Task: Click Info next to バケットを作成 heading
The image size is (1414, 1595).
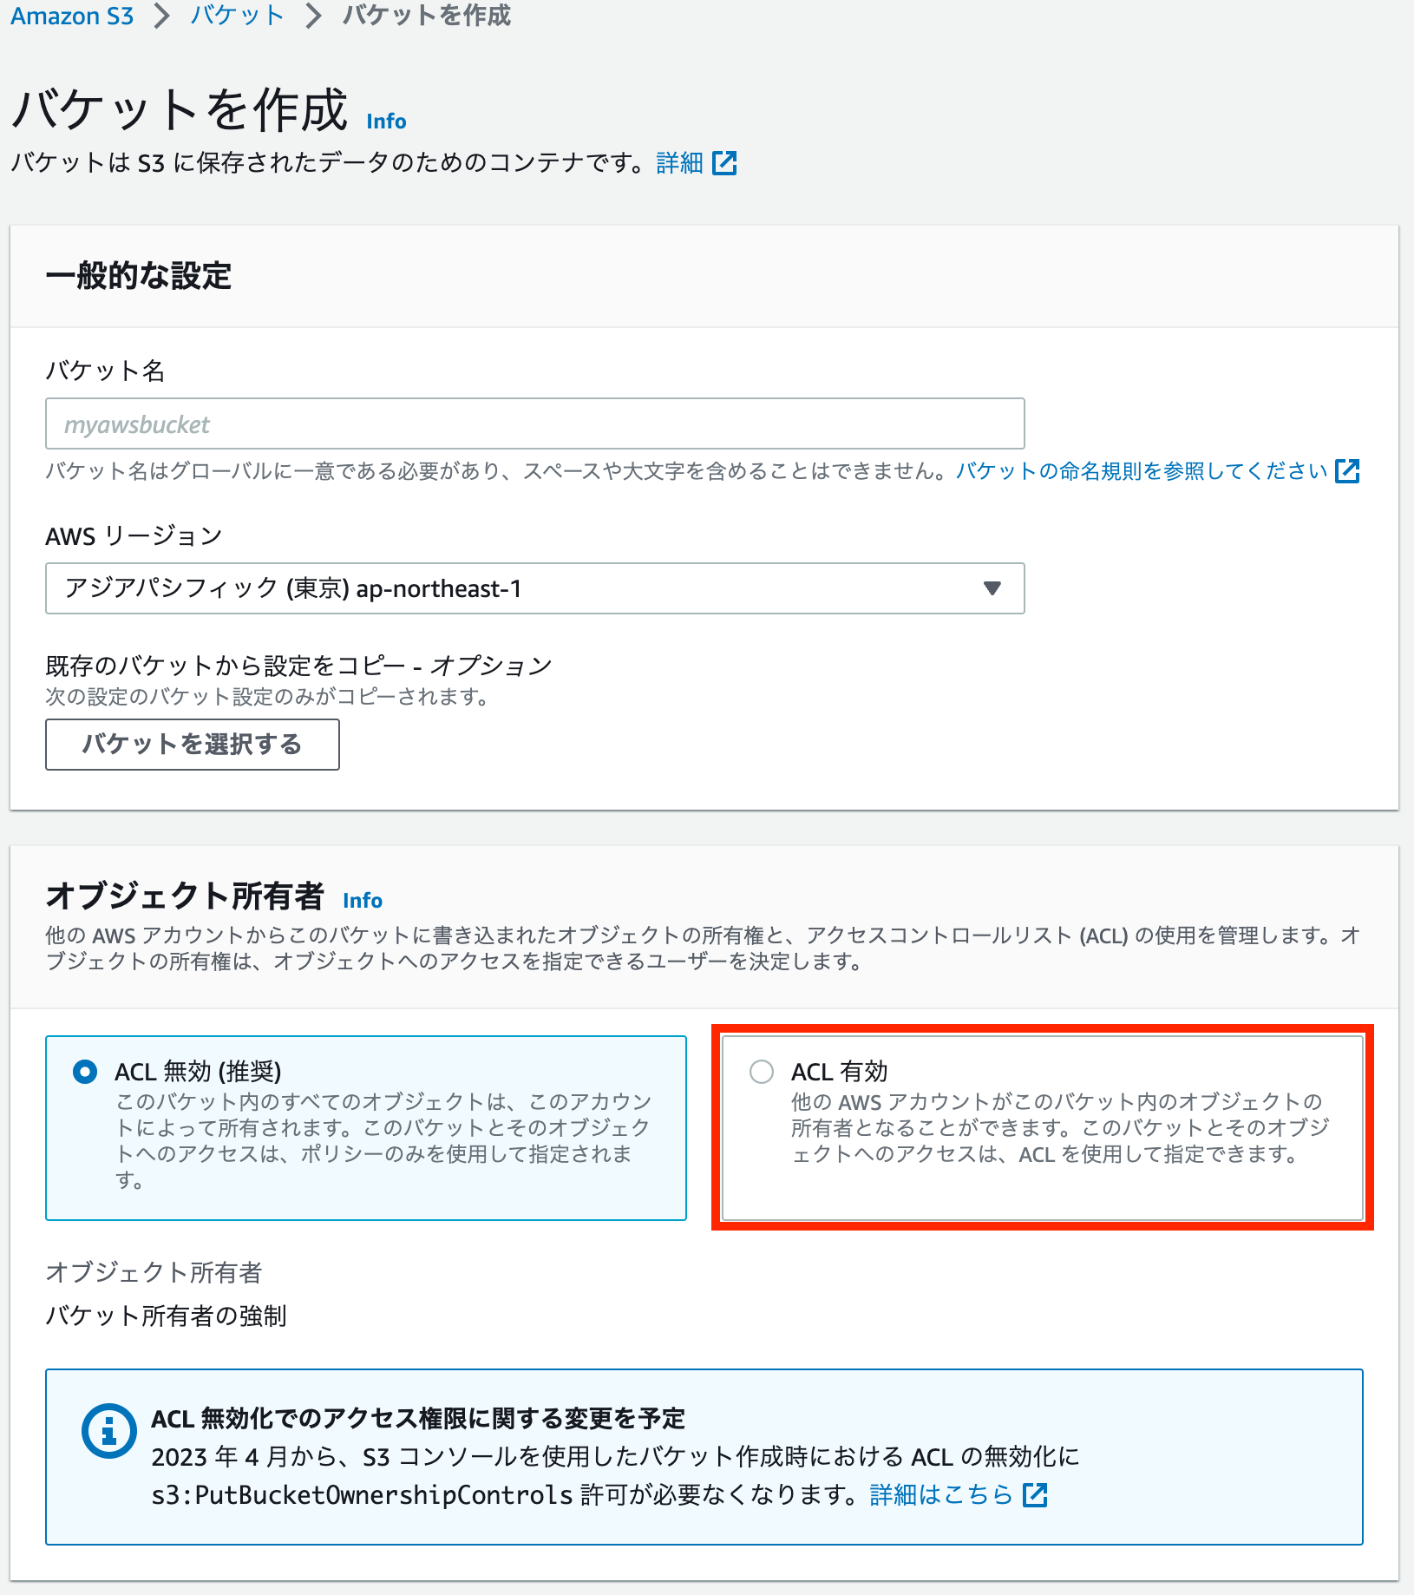Action: [x=385, y=121]
